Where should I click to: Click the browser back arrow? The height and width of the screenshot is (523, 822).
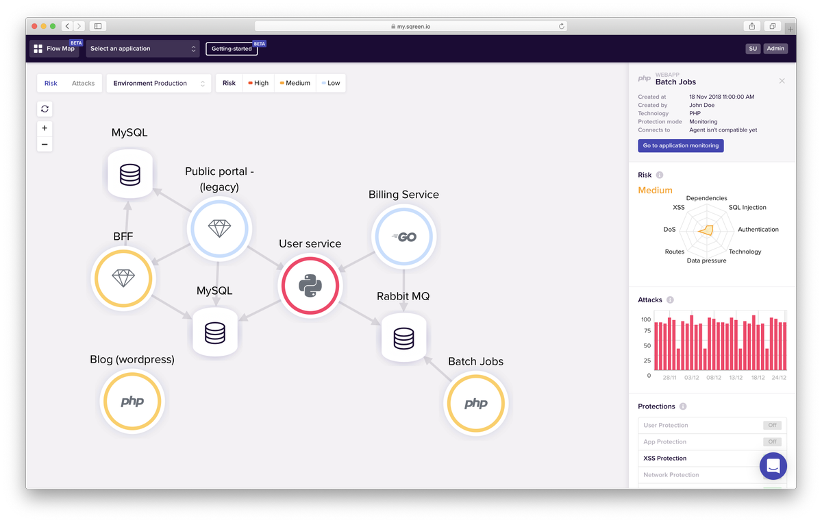67,26
